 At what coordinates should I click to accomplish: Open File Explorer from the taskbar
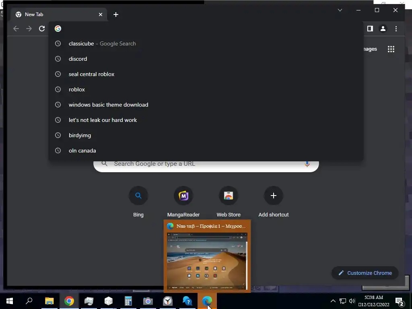pos(49,301)
